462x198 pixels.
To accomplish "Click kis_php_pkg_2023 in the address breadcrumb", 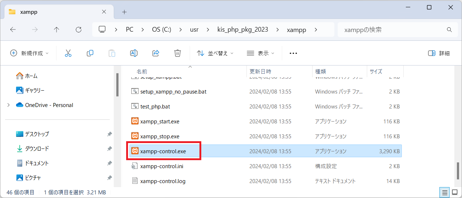I will coord(242,30).
